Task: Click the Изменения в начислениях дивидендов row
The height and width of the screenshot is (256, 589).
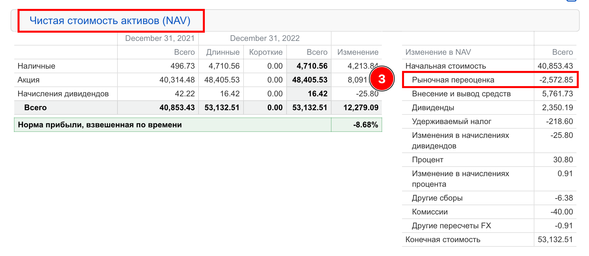Action: (489, 141)
